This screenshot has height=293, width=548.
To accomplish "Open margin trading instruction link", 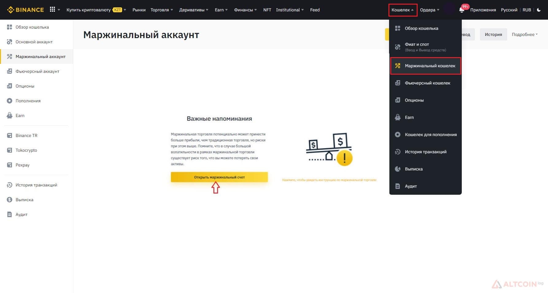I will [x=329, y=180].
